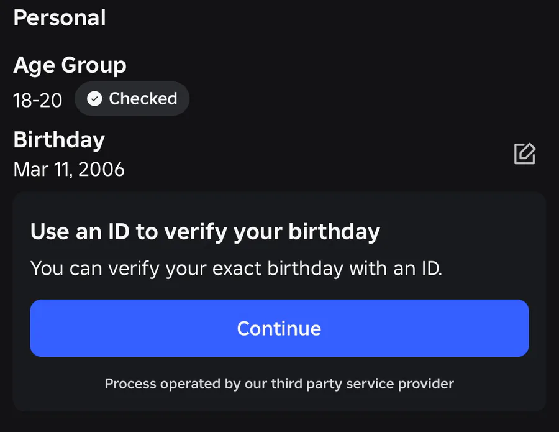Continue to ID birthday verification
This screenshot has width=559, height=432.
pyautogui.click(x=279, y=328)
